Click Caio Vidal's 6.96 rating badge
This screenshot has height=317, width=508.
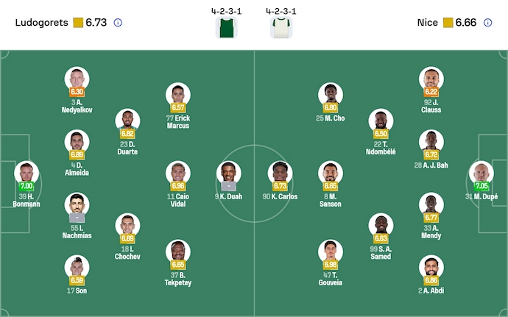point(177,186)
